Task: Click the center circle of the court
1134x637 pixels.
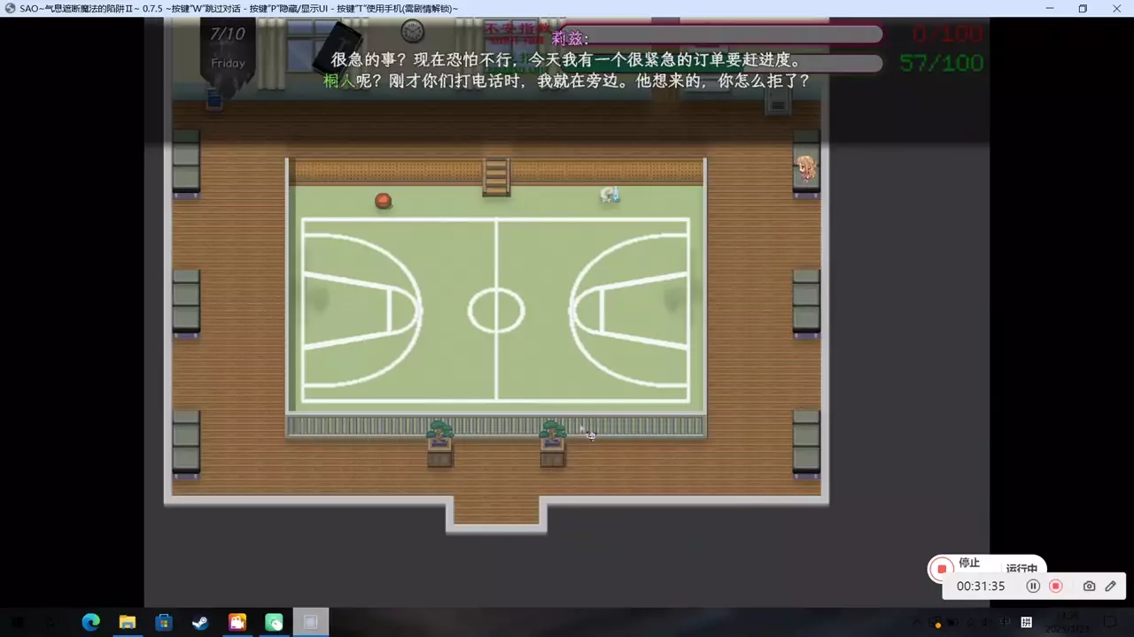Action: [x=496, y=311]
